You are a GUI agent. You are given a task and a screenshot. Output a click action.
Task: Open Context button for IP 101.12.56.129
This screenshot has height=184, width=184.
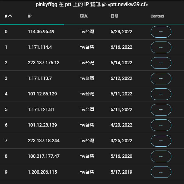click(161, 94)
